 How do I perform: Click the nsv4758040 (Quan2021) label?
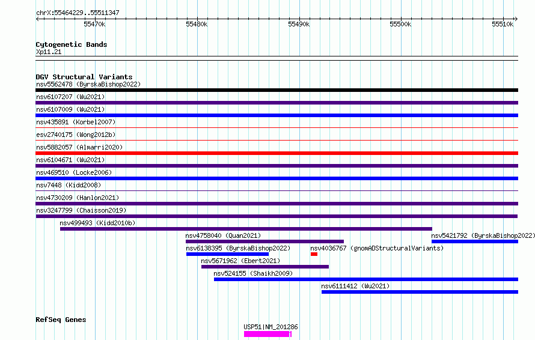point(223,235)
